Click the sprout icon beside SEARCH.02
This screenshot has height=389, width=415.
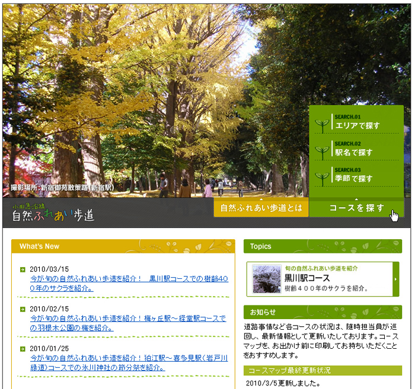point(322,153)
